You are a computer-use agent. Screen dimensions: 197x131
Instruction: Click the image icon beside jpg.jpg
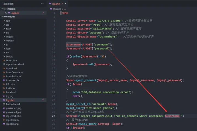[4, 96]
